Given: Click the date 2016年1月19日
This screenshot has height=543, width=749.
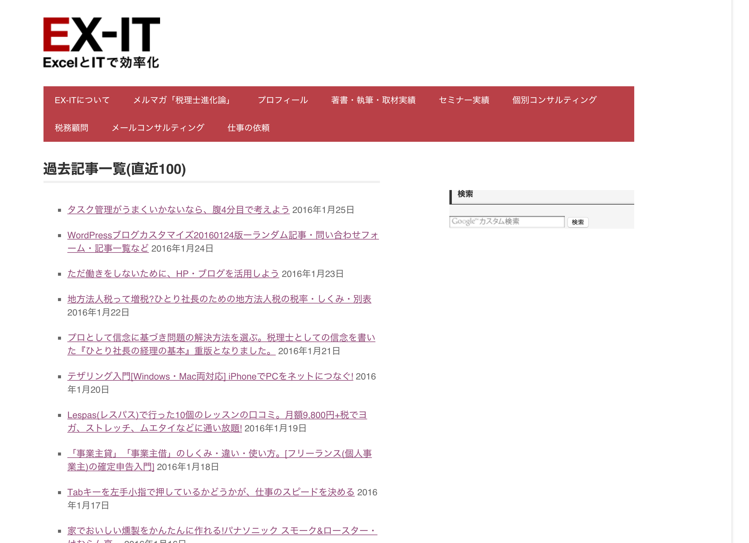Looking at the screenshot, I should (275, 428).
